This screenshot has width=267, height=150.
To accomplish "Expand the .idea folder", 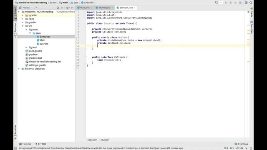I will pos(23,19).
